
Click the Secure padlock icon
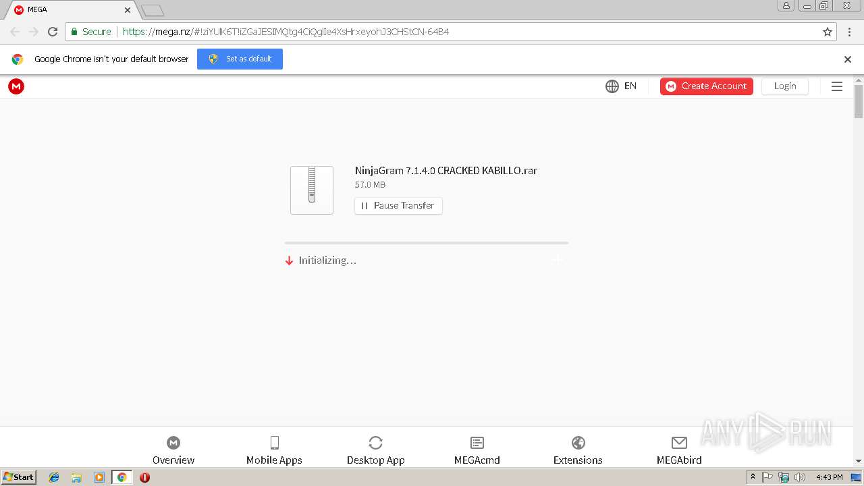coord(74,32)
